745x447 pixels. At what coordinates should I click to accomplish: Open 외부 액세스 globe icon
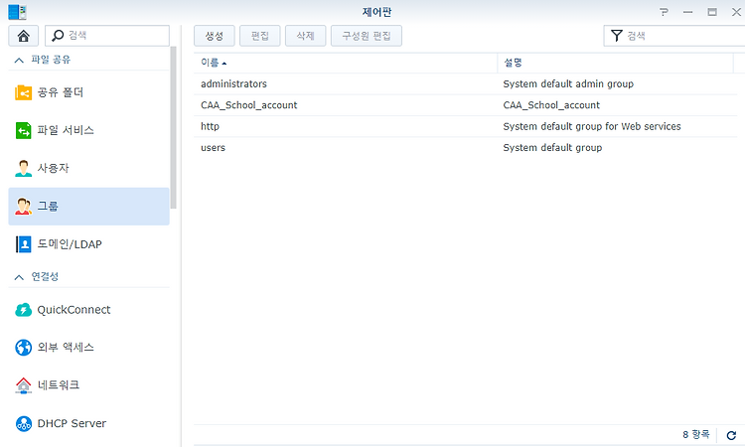coord(23,348)
